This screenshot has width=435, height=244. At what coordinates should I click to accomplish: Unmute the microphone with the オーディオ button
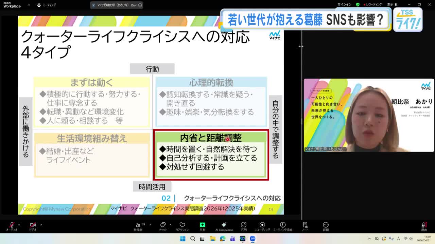pos(12,226)
